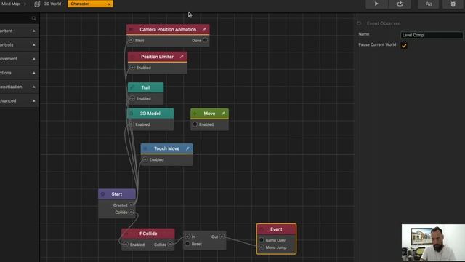Click Trail Enabled port
465x262 pixels.
[x=132, y=98]
